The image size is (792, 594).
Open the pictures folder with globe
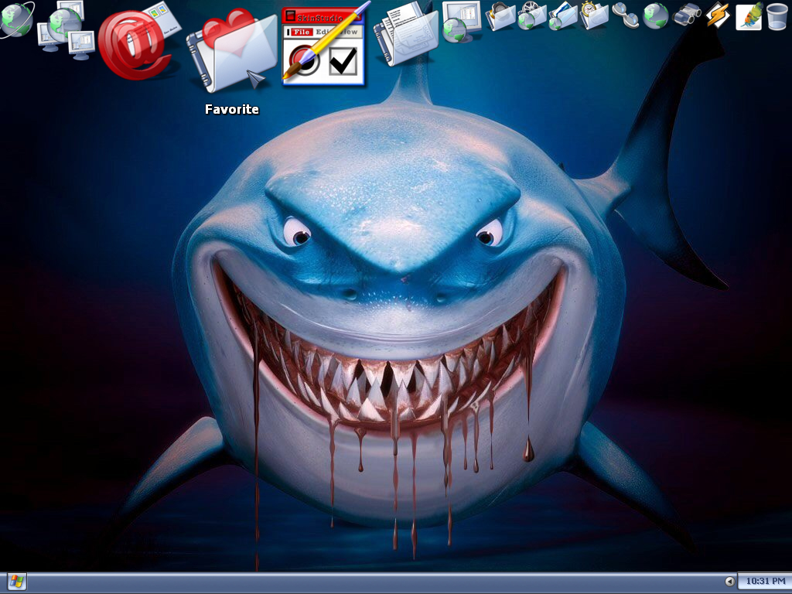[563, 15]
